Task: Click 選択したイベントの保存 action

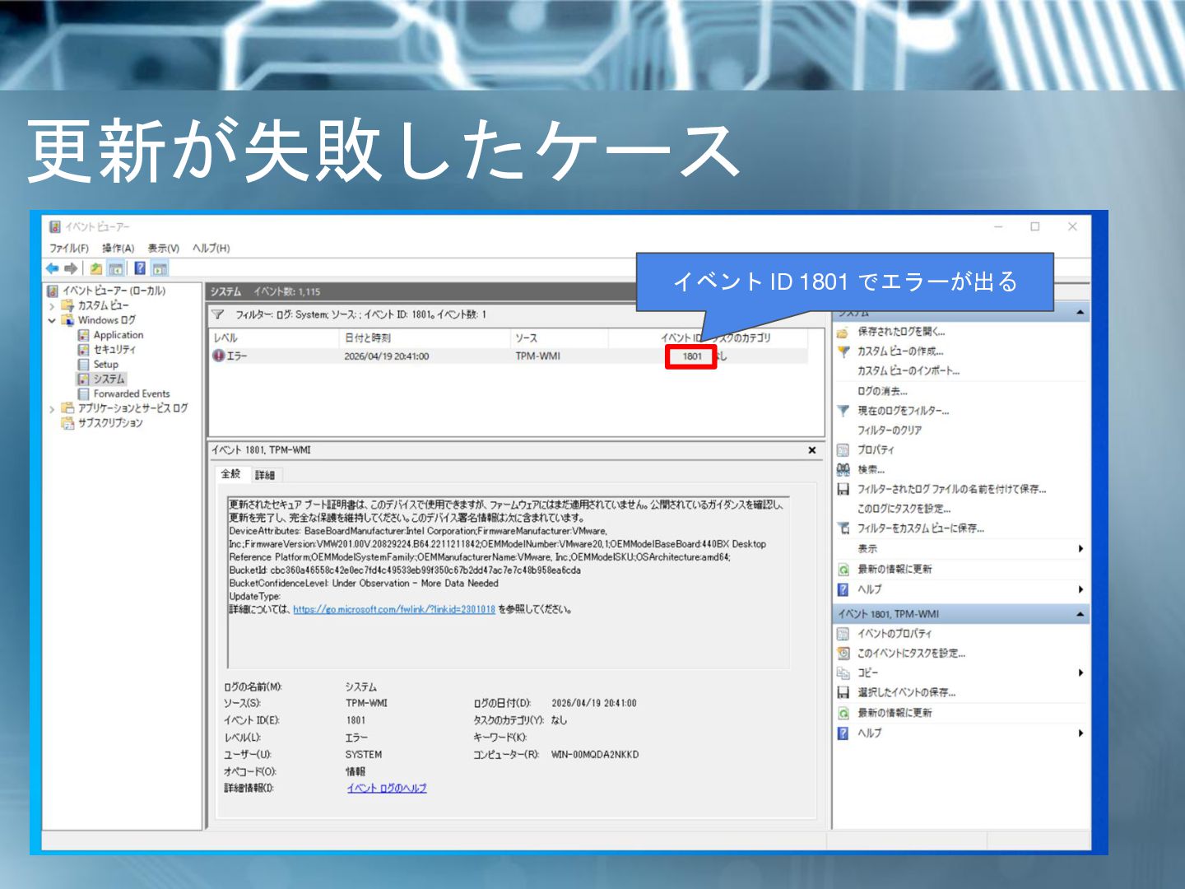Action: pos(907,693)
